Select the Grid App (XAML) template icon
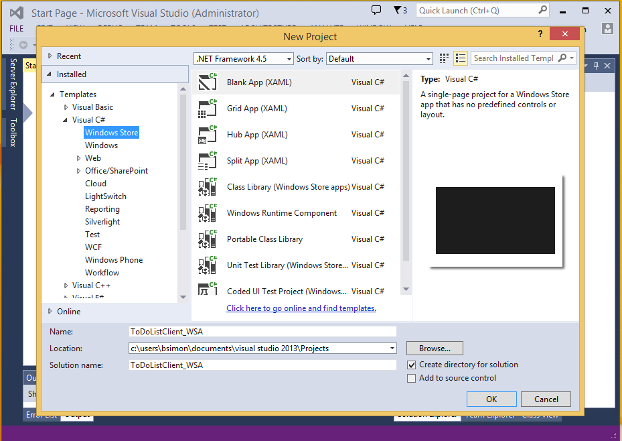 (x=208, y=109)
